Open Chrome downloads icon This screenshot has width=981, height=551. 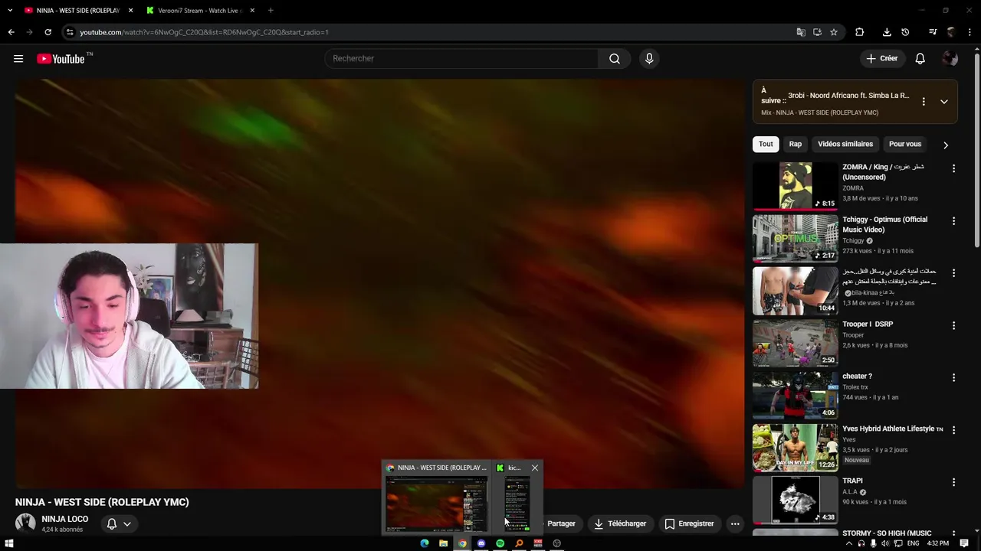tap(887, 32)
